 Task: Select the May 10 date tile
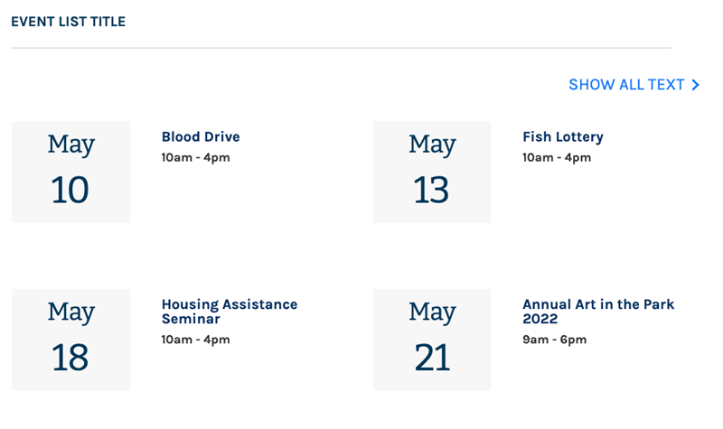pos(70,172)
